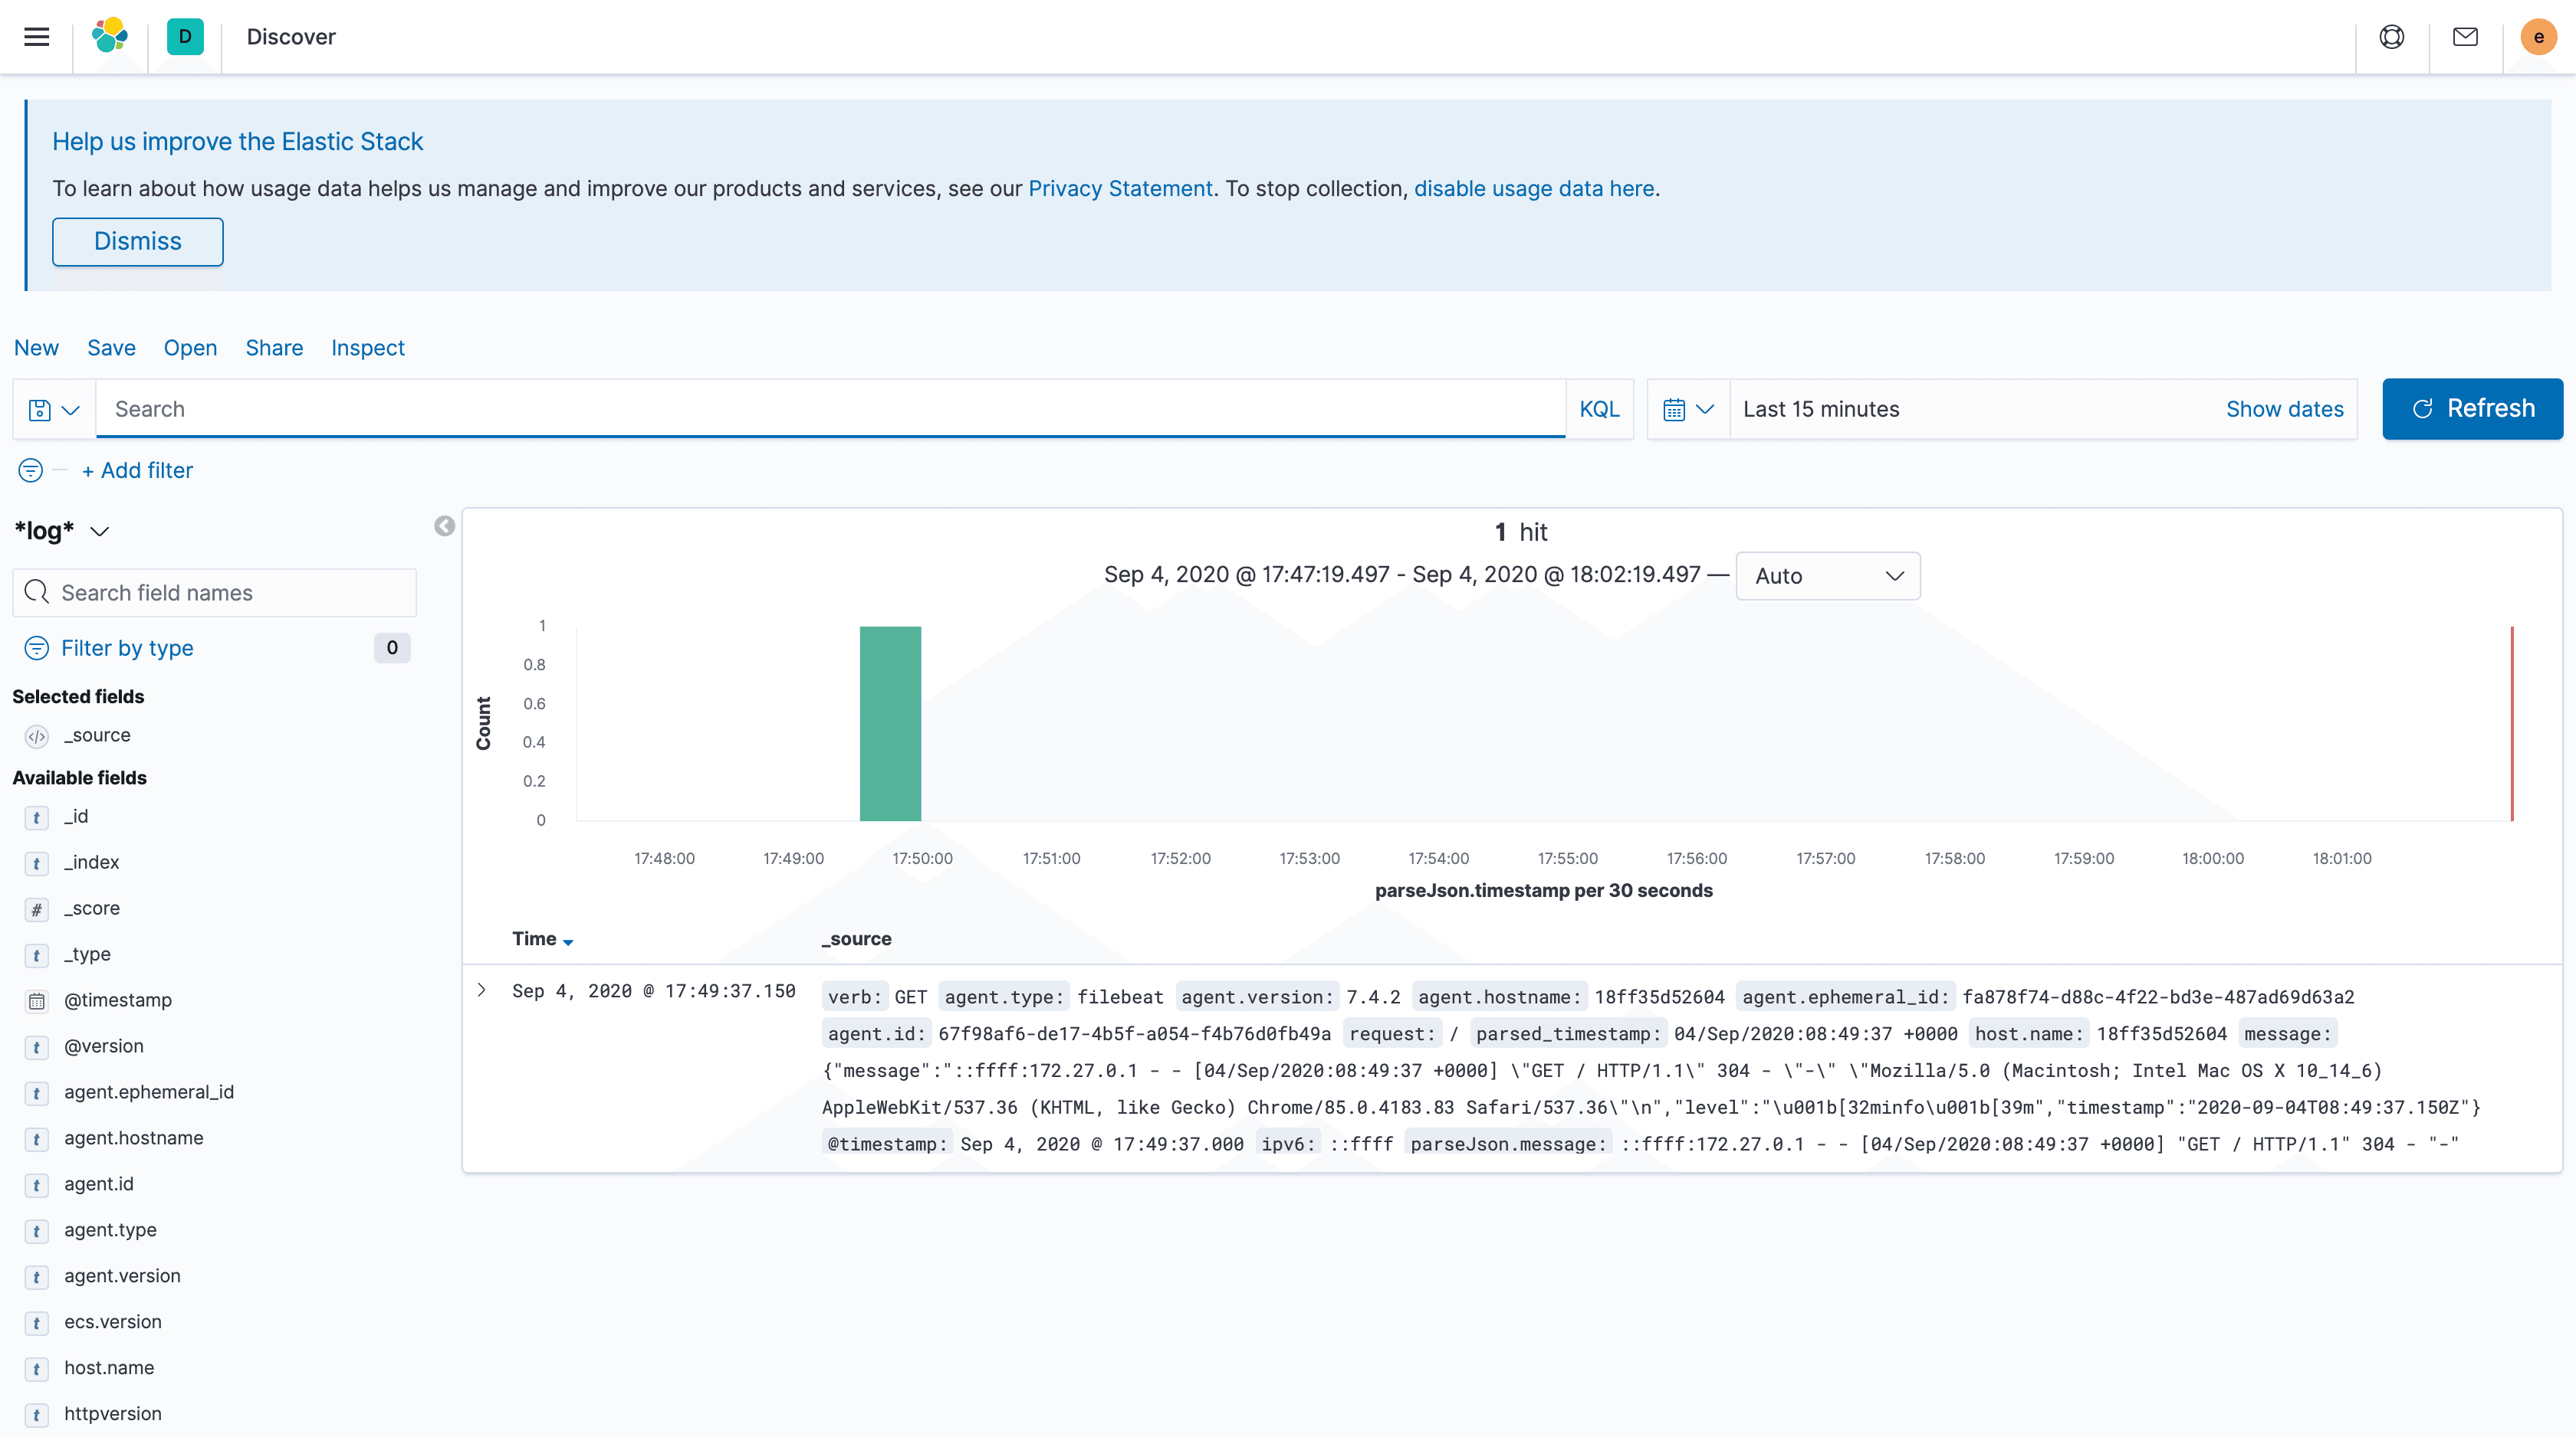Click the agent.hostname field type icon
The image size is (2576, 1437).
pos(37,1139)
